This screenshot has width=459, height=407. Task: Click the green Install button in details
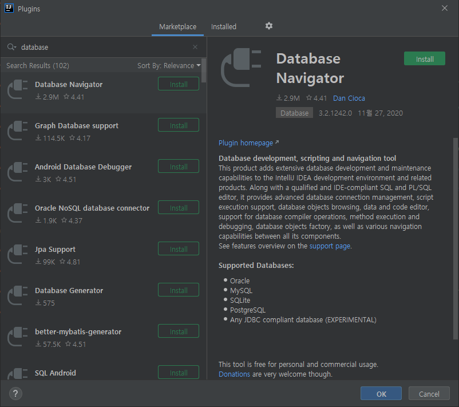pyautogui.click(x=425, y=59)
